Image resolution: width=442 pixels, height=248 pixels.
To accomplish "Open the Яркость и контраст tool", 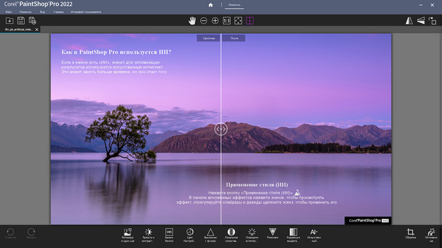I will (148, 235).
